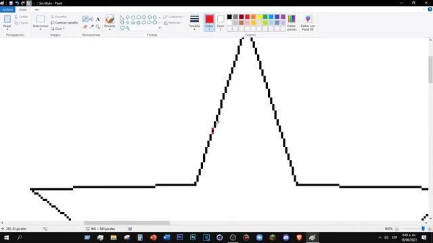The height and width of the screenshot is (243, 433).
Task: Open the notification center icon
Action: (424, 238)
